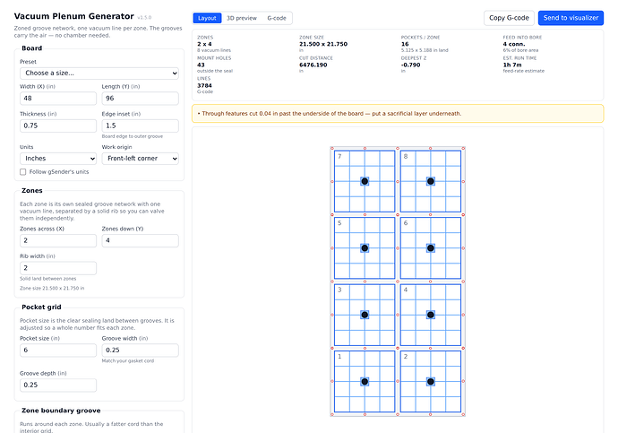The width and height of the screenshot is (618, 433).
Task: Click the mount holes value 43
Action: click(201, 65)
